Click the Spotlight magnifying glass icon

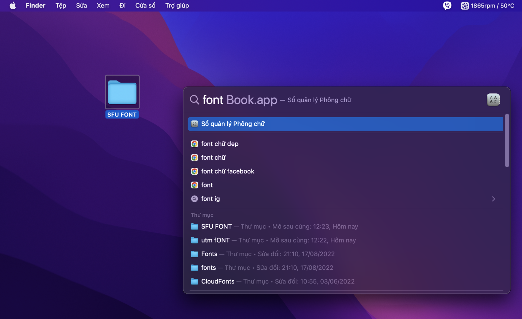click(x=194, y=100)
